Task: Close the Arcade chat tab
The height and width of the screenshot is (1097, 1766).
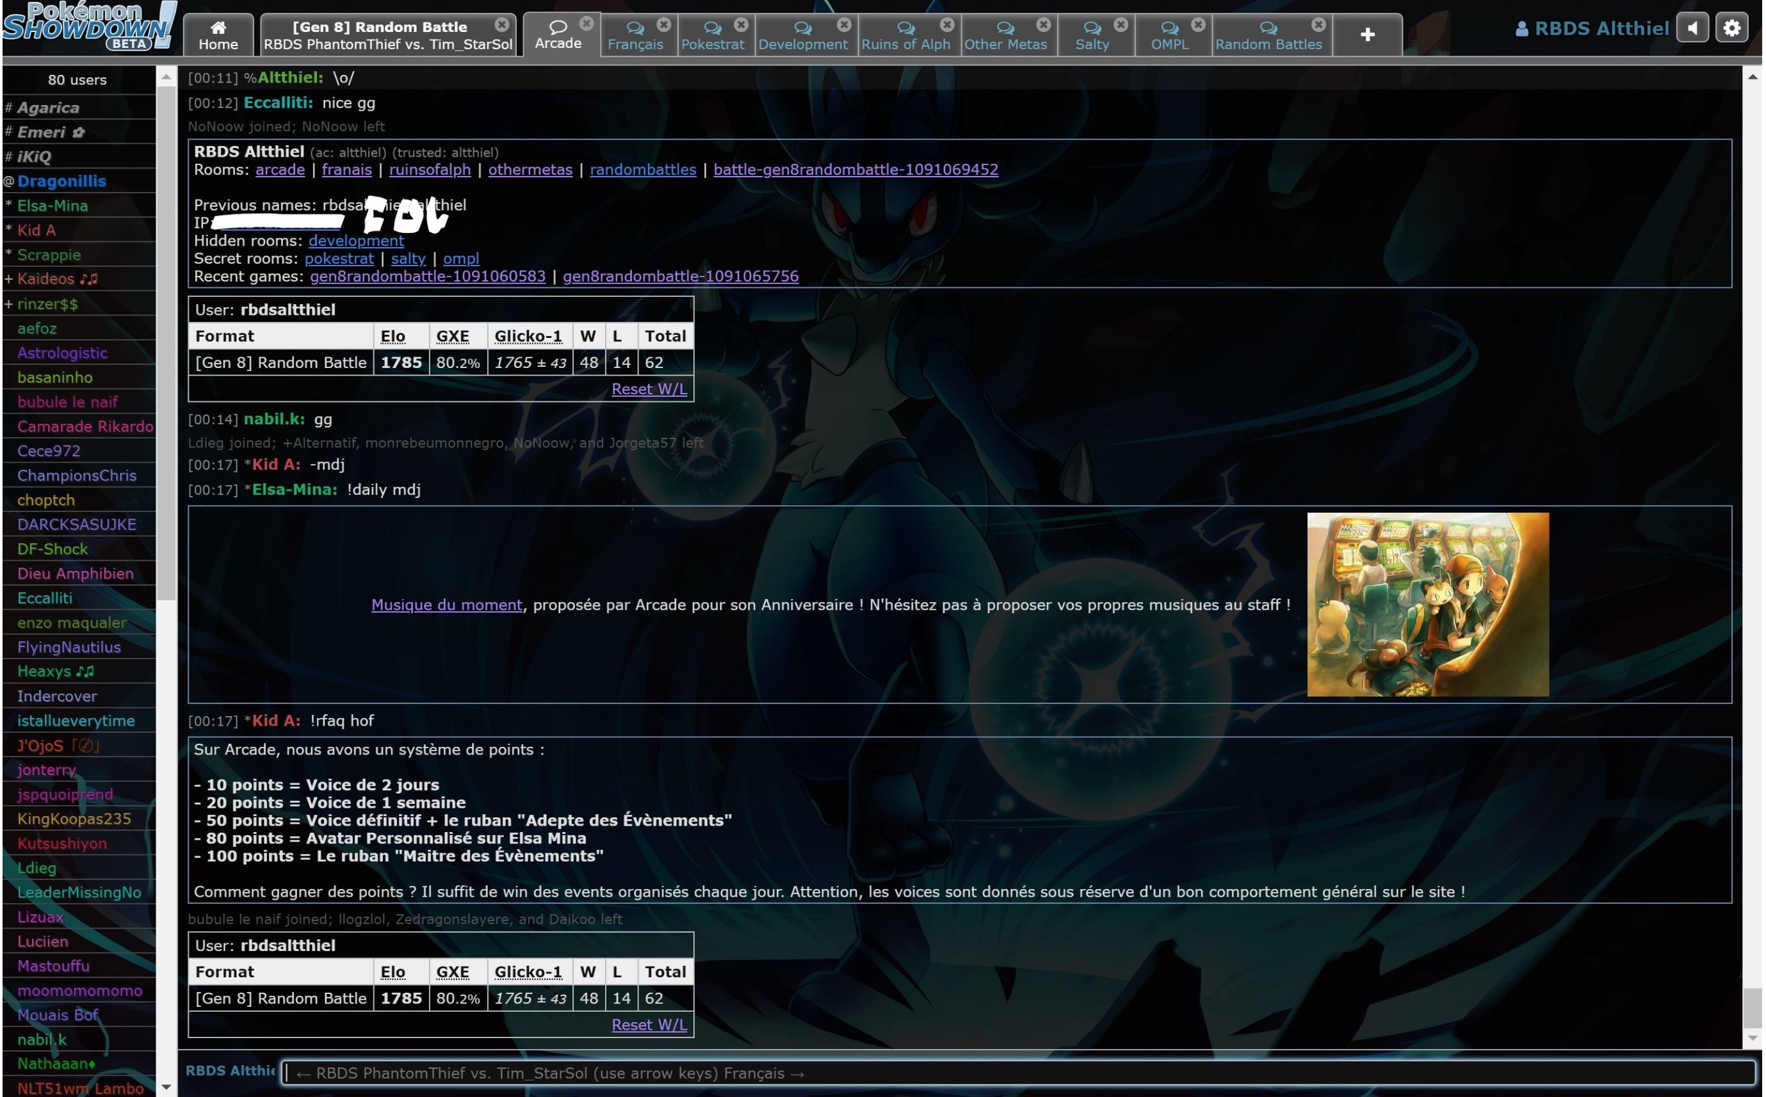Action: pos(587,23)
